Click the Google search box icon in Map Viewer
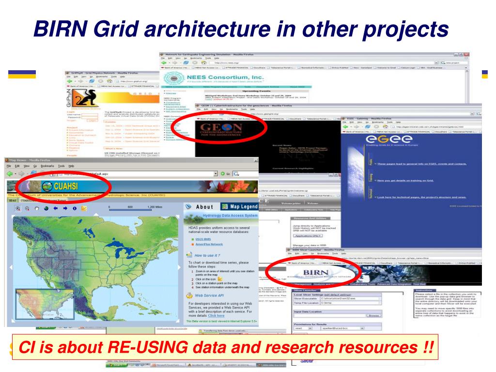 (236, 174)
